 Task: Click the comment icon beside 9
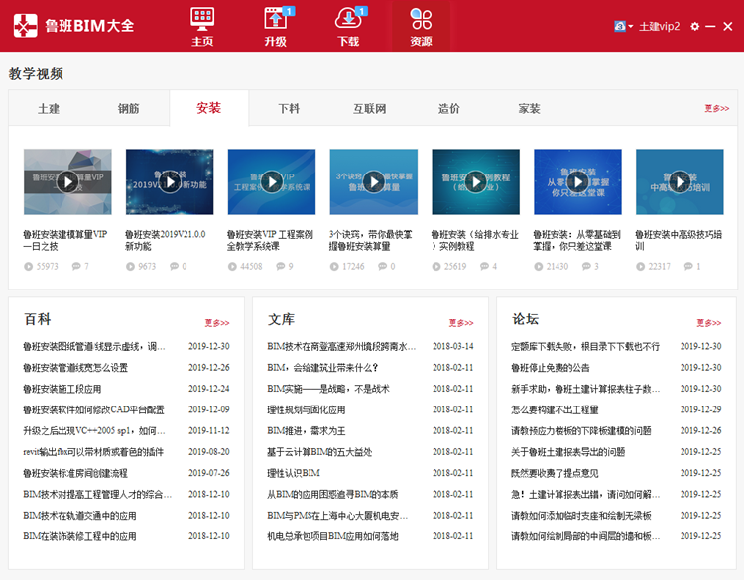pyautogui.click(x=281, y=266)
